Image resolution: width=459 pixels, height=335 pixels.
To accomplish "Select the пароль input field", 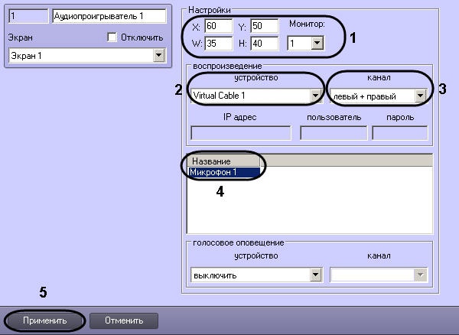I will tap(399, 133).
